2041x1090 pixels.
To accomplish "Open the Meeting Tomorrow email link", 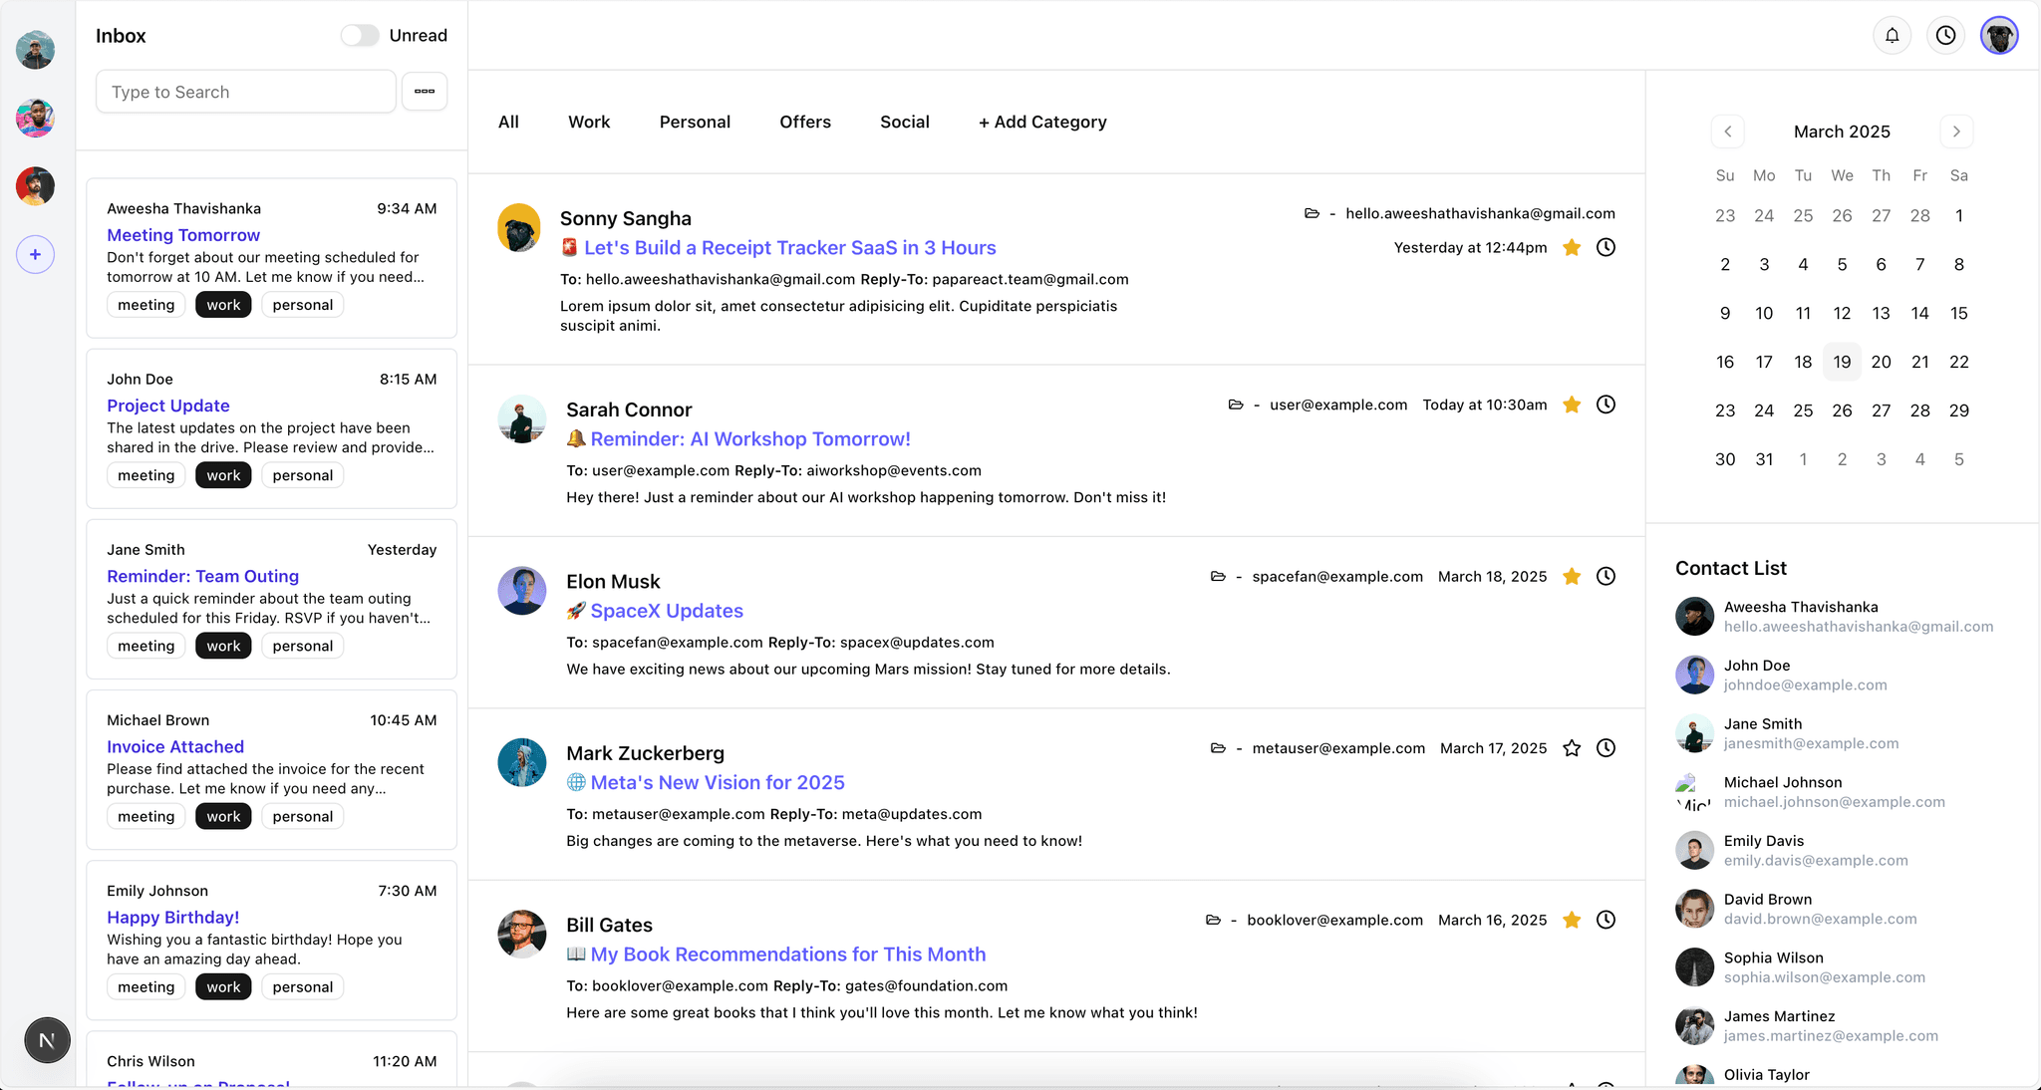I will (x=183, y=235).
